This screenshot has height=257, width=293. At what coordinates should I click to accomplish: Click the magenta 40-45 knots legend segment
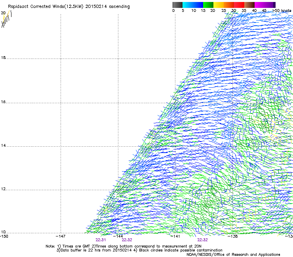click(x=260, y=5)
